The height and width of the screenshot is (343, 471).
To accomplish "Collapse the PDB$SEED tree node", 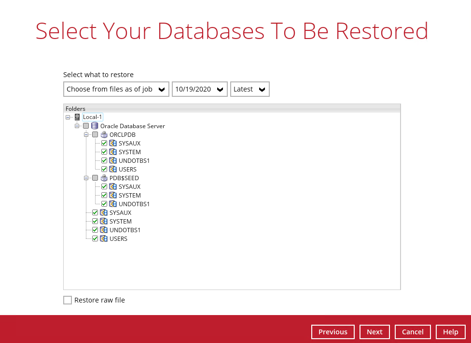I will click(x=86, y=178).
